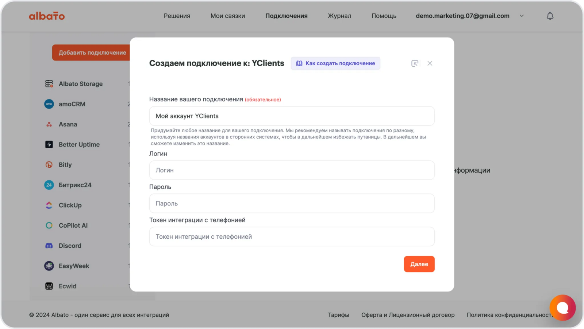The image size is (584, 329).
Task: Click the Discord icon
Action: tap(49, 246)
